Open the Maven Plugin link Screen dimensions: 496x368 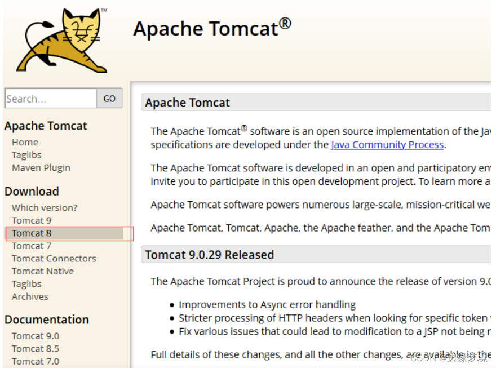click(41, 167)
